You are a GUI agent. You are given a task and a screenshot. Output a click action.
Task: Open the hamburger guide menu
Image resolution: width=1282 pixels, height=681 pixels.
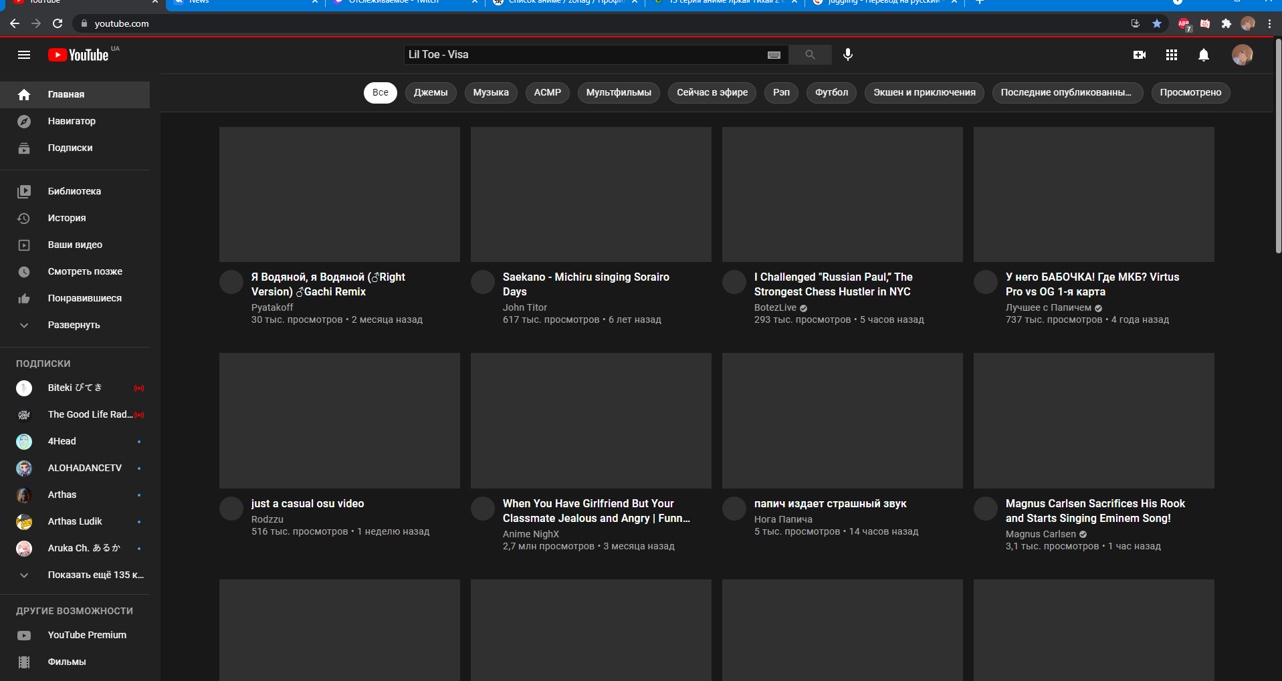coord(24,55)
